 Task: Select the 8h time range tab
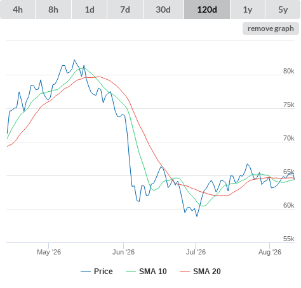53,9
